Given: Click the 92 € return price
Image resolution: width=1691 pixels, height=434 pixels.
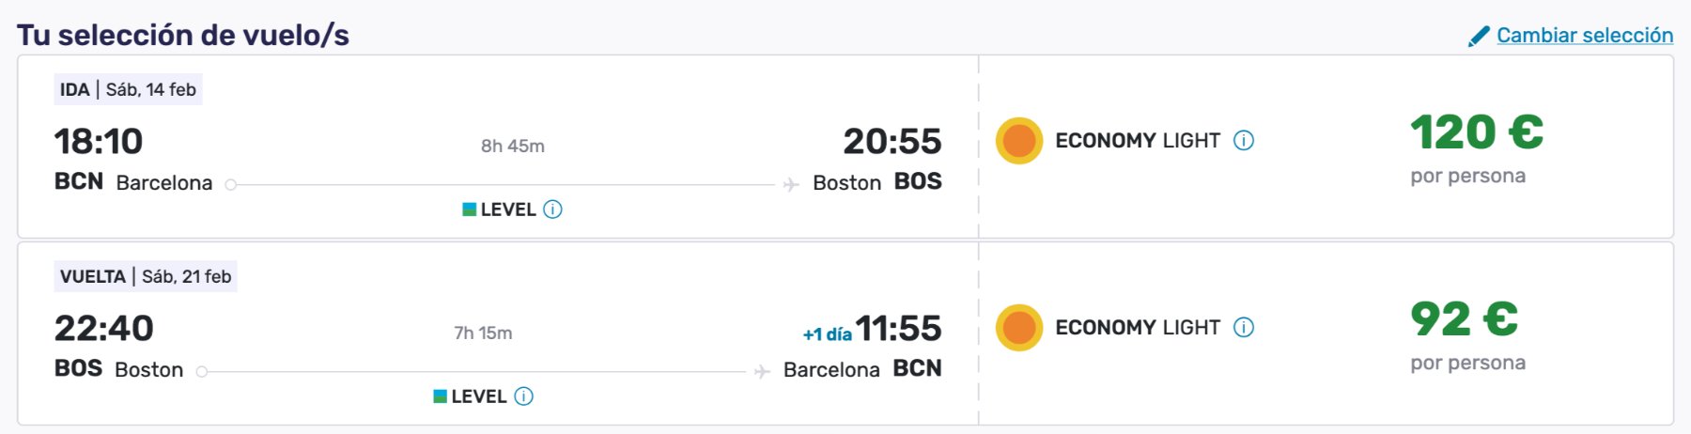Looking at the screenshot, I should click(x=1464, y=319).
